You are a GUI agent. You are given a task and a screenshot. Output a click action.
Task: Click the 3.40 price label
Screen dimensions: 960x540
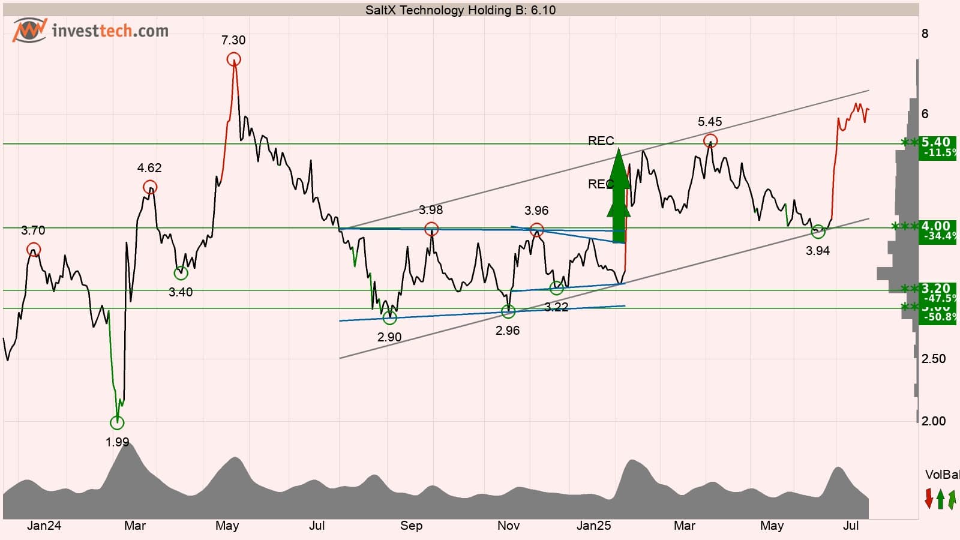(x=181, y=292)
